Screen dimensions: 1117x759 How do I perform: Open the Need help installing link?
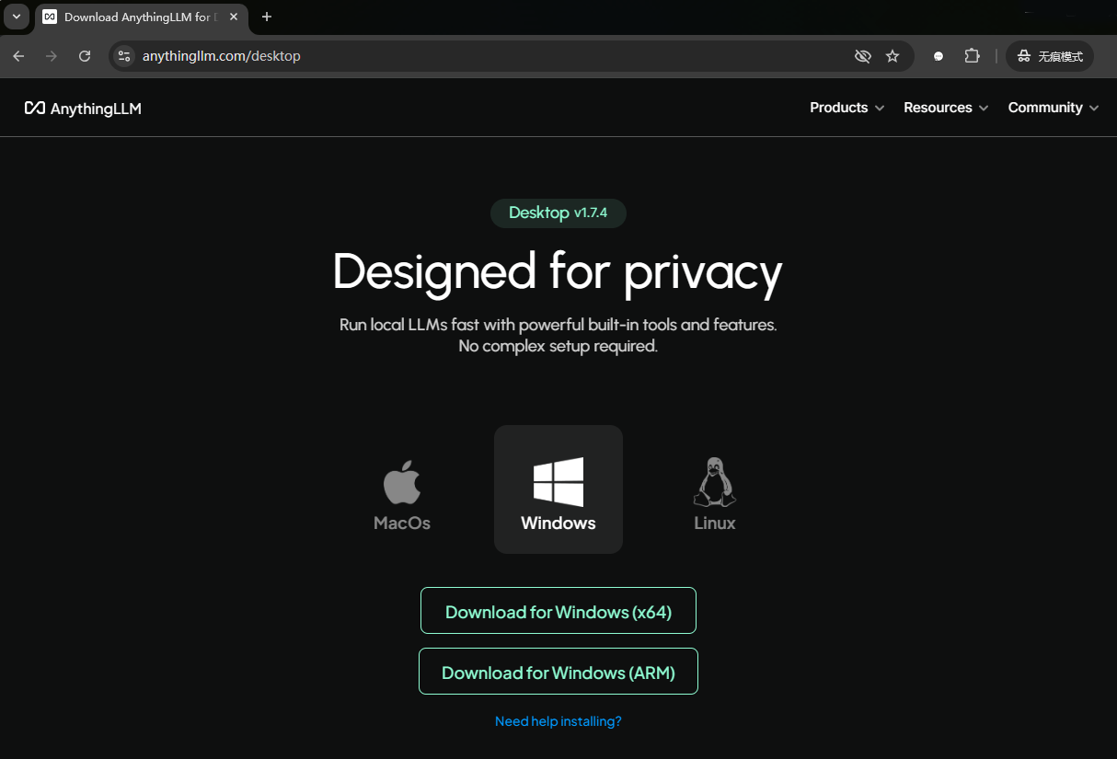558,721
